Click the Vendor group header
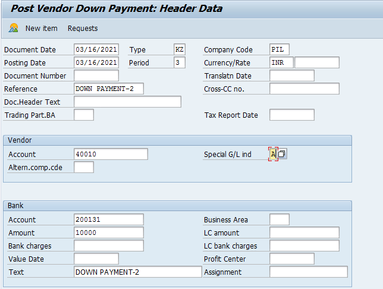Screen dimensions: 383x289 coord(178,140)
